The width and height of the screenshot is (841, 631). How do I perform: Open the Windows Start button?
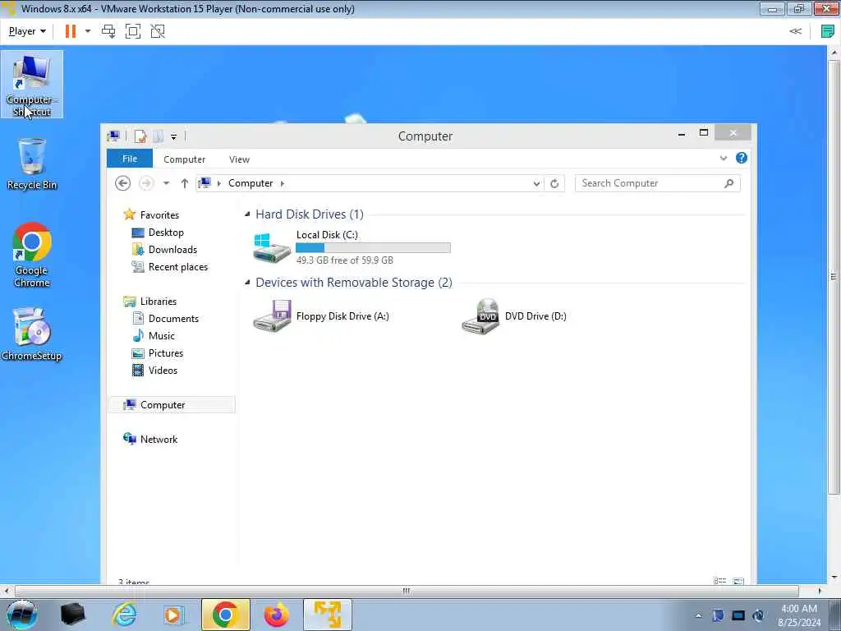(21, 615)
